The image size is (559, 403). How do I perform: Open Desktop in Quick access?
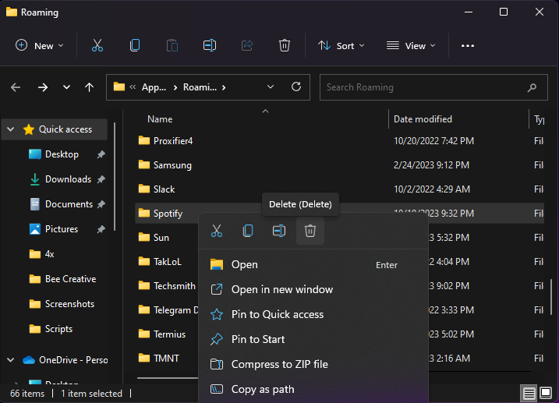point(62,154)
